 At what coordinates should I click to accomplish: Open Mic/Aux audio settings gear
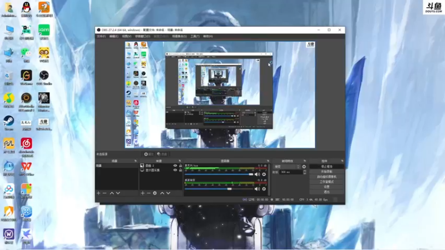(264, 174)
